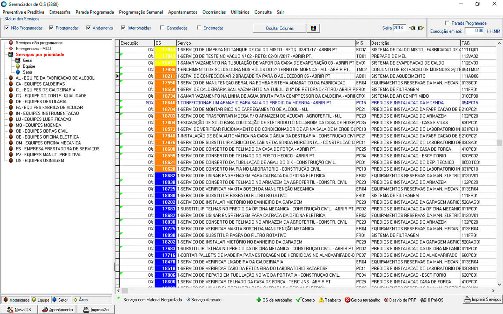Select the Modalidade grouping icon

click(6, 300)
